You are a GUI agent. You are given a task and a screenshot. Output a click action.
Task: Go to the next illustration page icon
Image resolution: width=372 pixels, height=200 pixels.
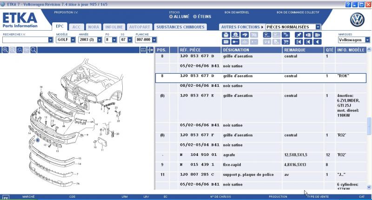tap(317, 35)
